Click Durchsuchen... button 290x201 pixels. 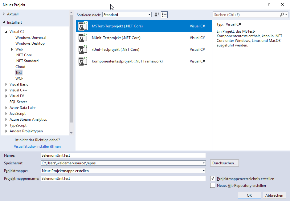click(x=224, y=163)
